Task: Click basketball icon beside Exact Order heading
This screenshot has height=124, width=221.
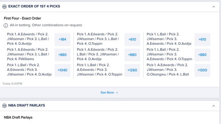Action: (x=4, y=7)
